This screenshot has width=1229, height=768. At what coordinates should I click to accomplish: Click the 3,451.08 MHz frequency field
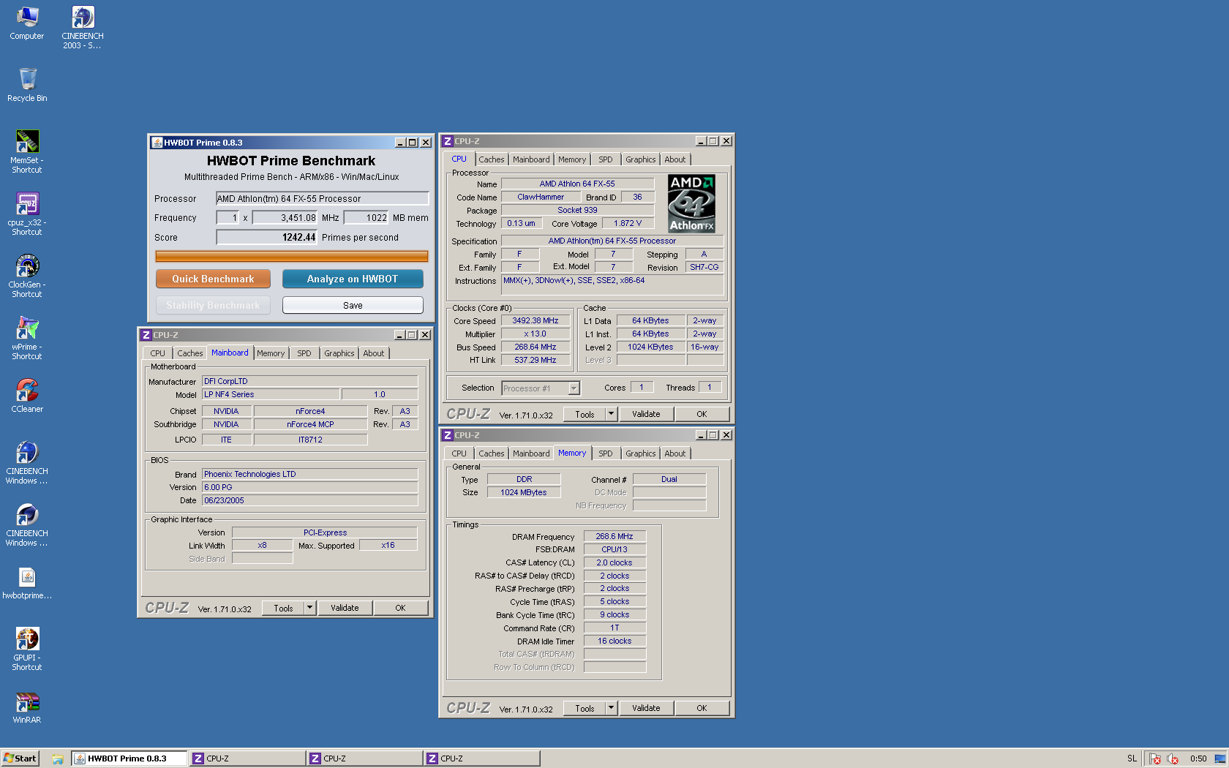coord(286,217)
